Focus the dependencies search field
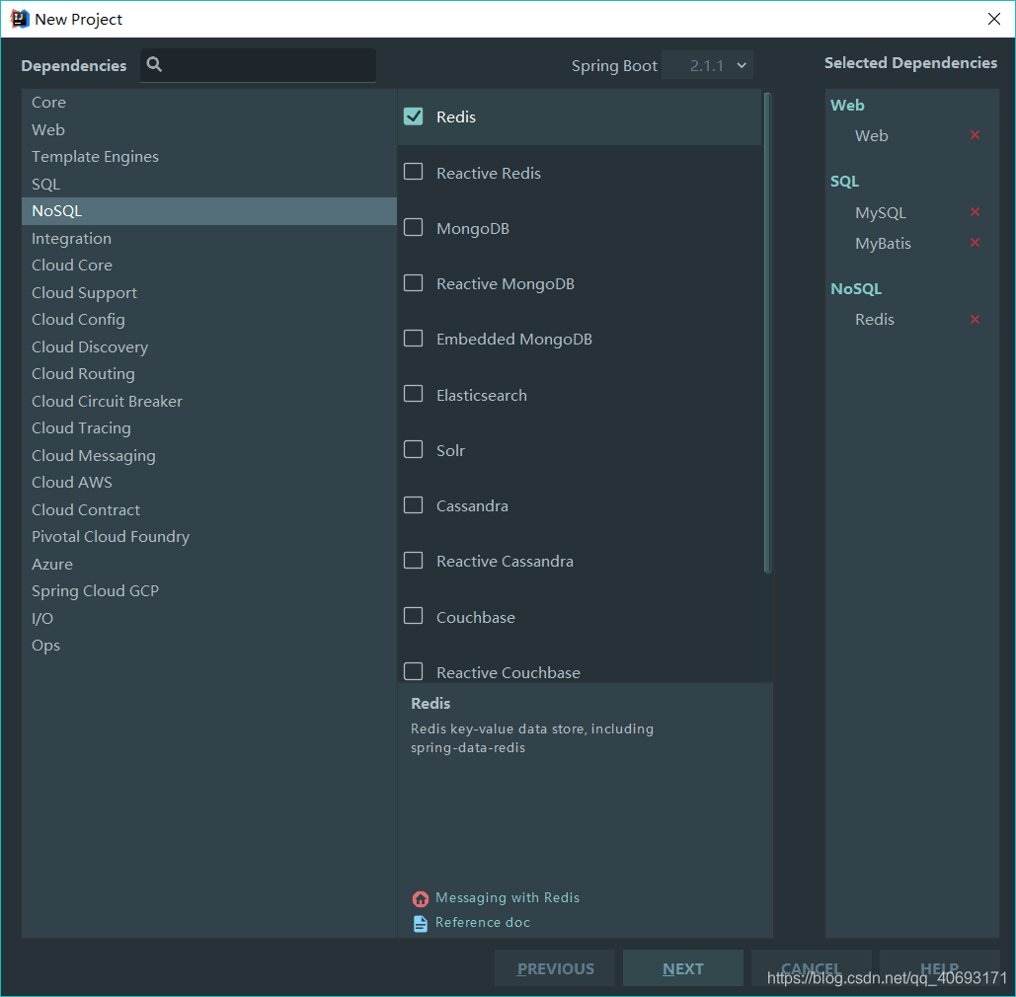The height and width of the screenshot is (997, 1016). (258, 65)
